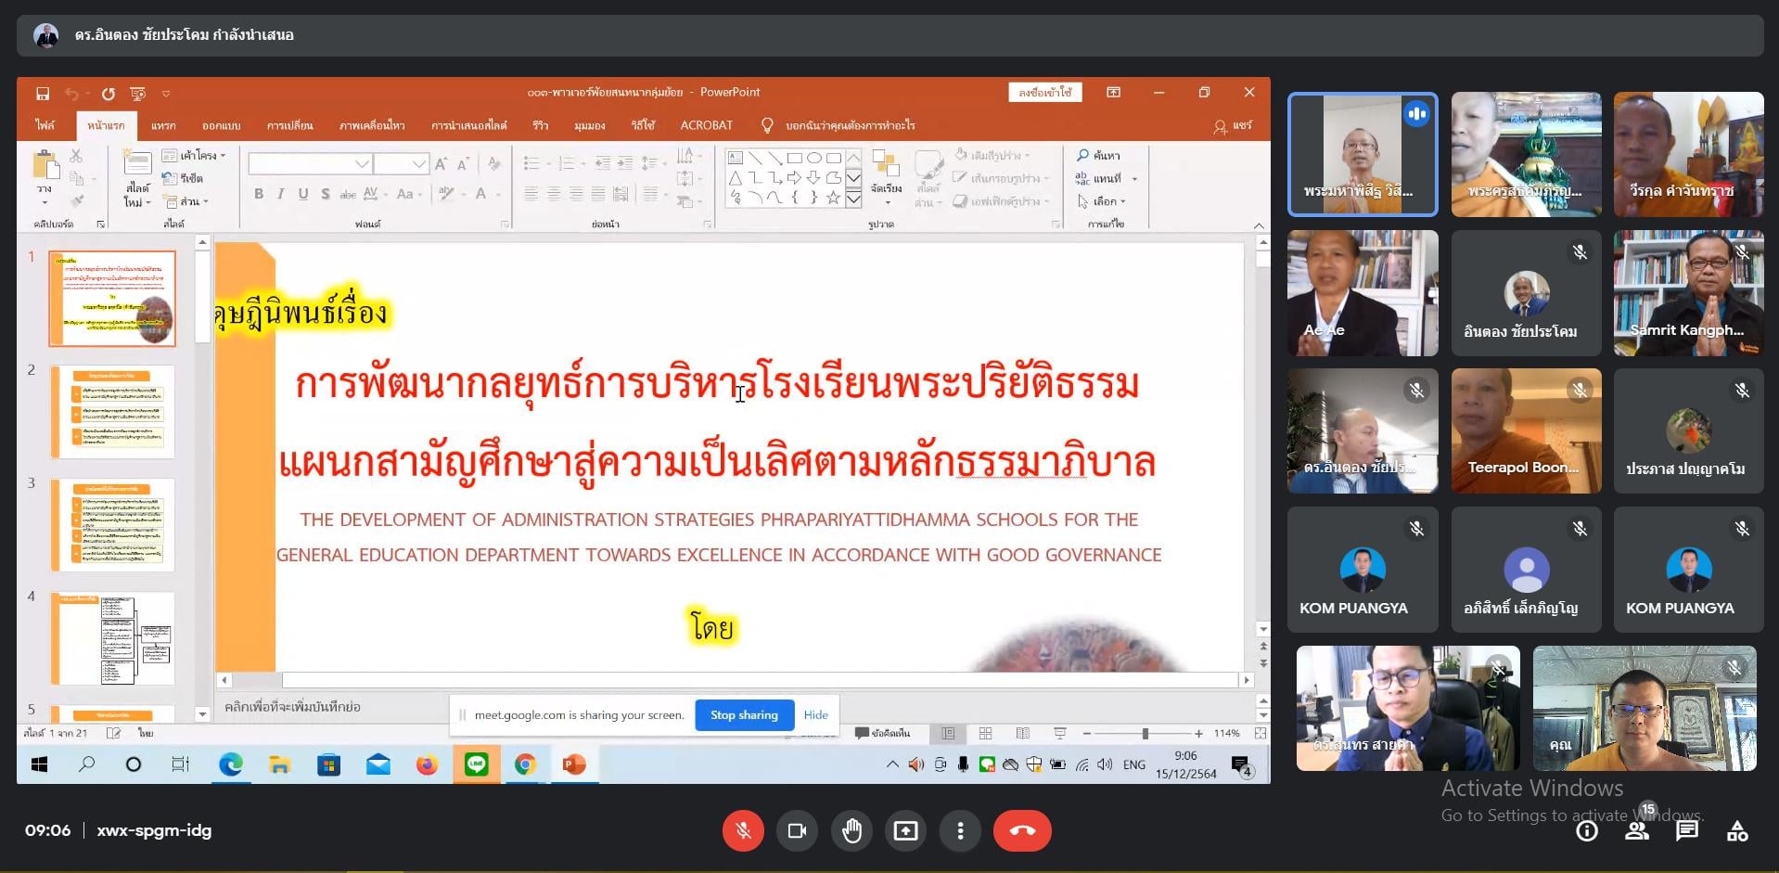Viewport: 1779px width, 873px height.
Task: Open the font size combo box
Action: point(401,164)
